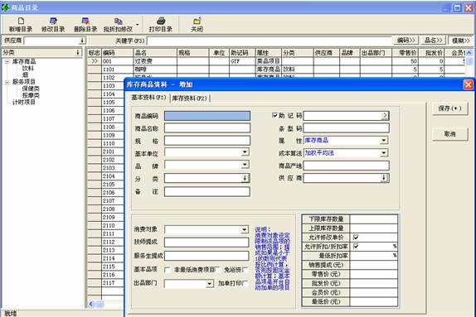Check the 加单打印 checkbox
This screenshot has height=317, width=476.
(245, 283)
